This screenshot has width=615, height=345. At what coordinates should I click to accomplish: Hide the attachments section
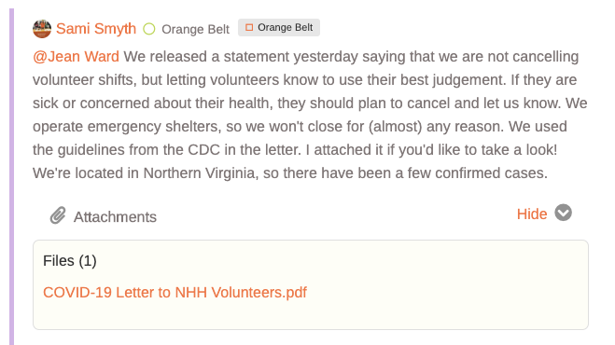point(532,214)
